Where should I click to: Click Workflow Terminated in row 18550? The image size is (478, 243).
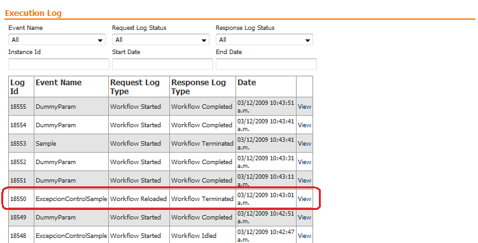(202, 199)
